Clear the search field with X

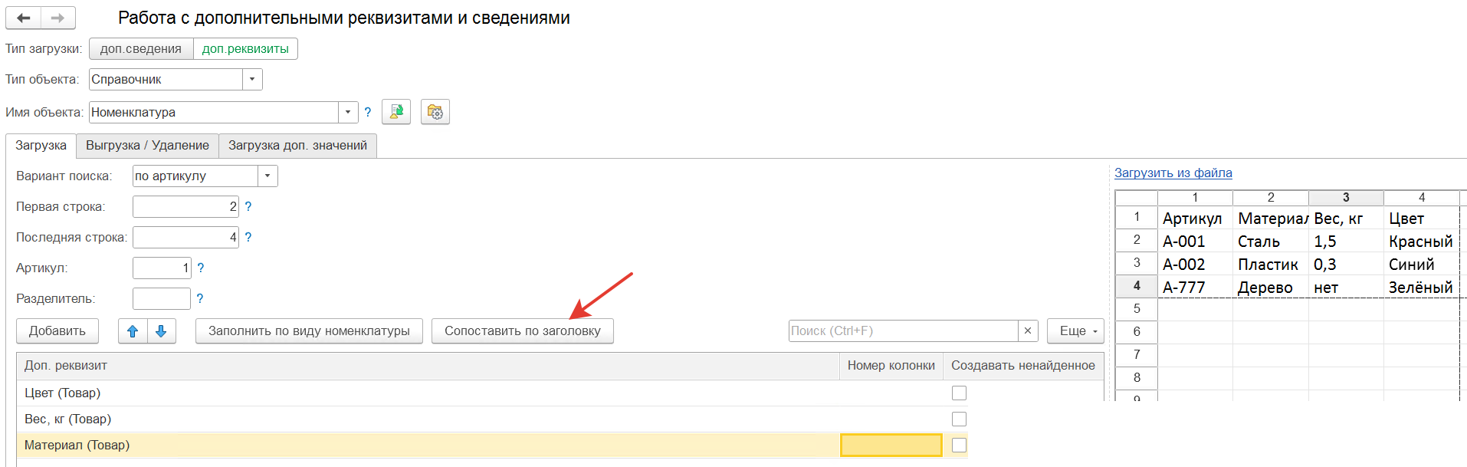1028,331
